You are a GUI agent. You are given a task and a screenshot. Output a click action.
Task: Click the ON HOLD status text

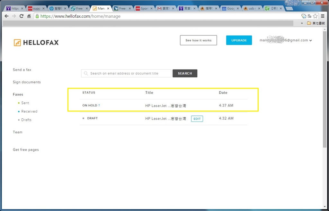click(x=90, y=105)
